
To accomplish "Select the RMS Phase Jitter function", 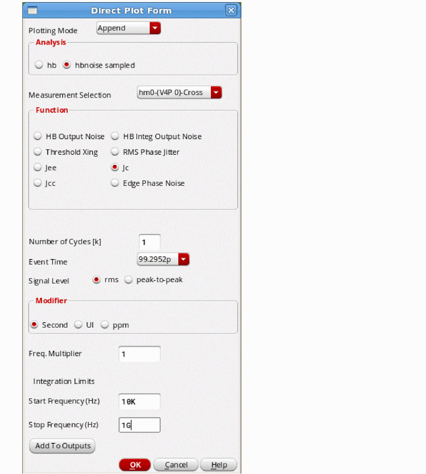I will point(115,152).
